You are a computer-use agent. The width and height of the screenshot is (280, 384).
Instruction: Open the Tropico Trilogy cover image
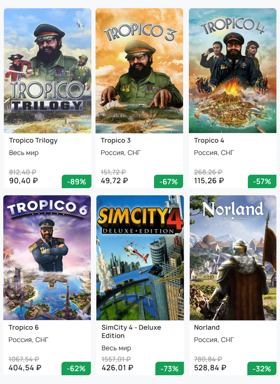(x=48, y=71)
